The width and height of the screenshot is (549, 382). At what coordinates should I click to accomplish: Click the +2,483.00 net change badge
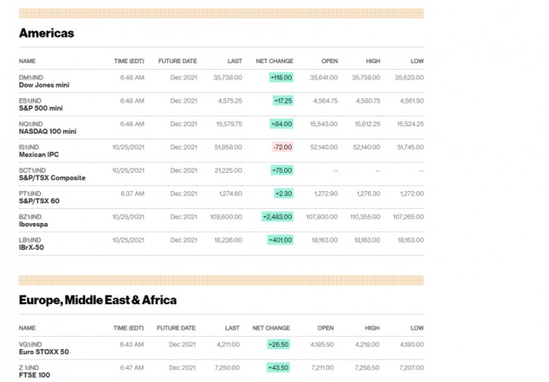[x=278, y=216]
